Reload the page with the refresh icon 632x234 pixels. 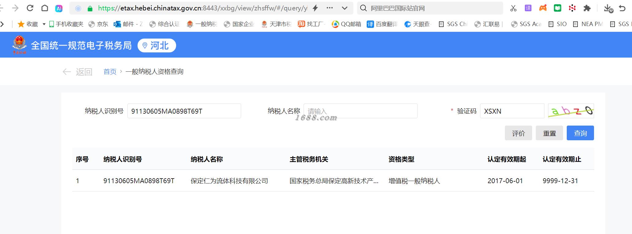pyautogui.click(x=30, y=8)
